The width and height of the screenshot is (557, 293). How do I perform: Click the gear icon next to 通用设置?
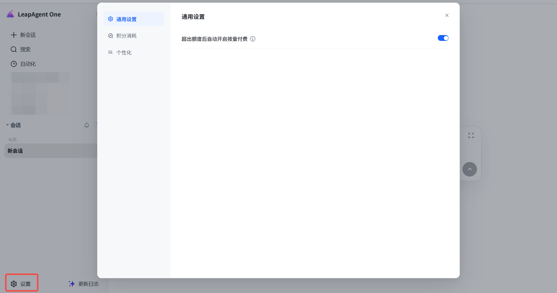point(111,19)
